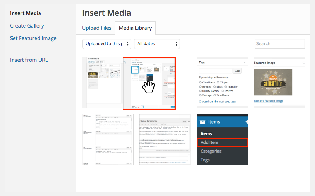Click the Search media field

280,44
